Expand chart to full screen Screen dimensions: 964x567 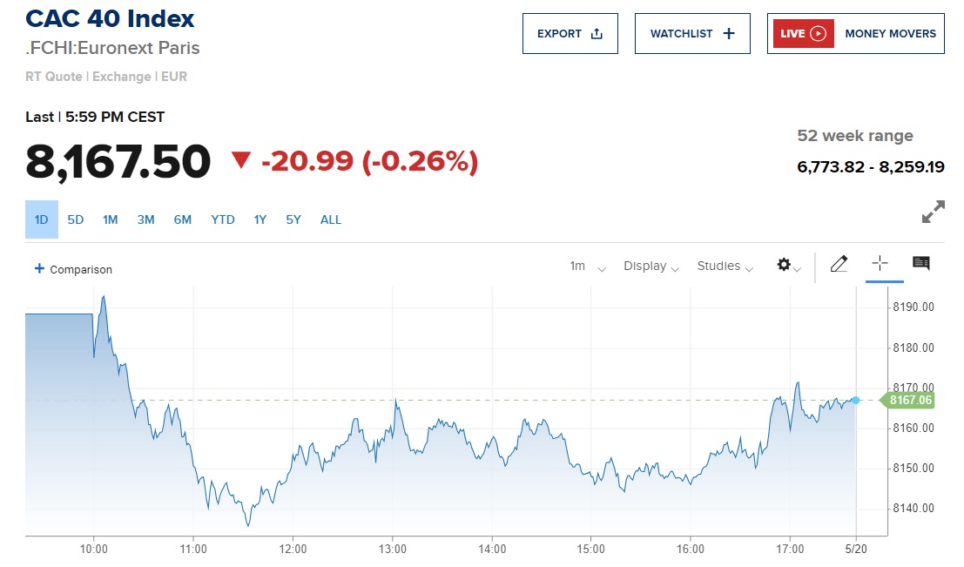click(x=933, y=212)
